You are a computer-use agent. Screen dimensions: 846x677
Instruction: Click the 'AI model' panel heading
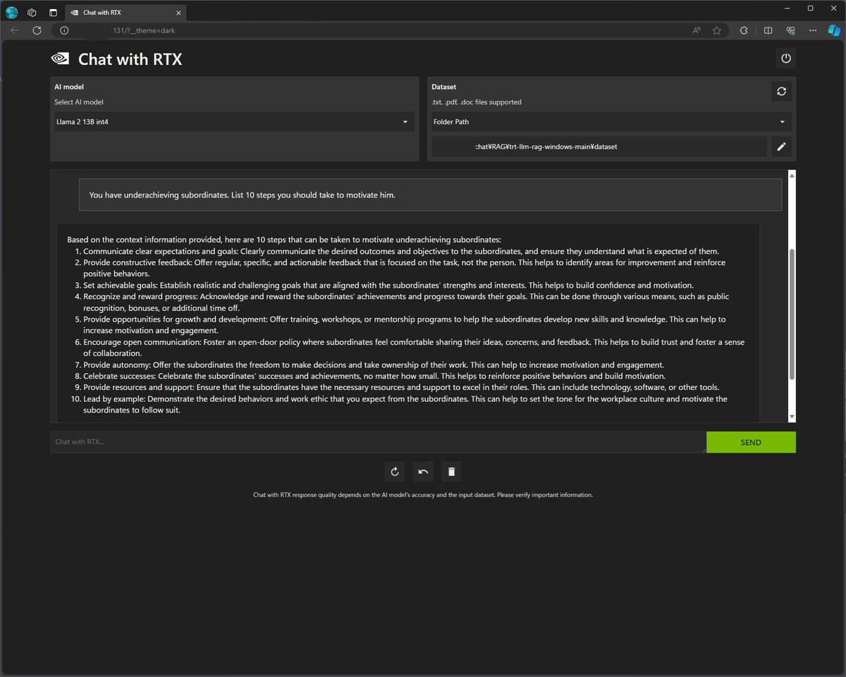(x=69, y=87)
